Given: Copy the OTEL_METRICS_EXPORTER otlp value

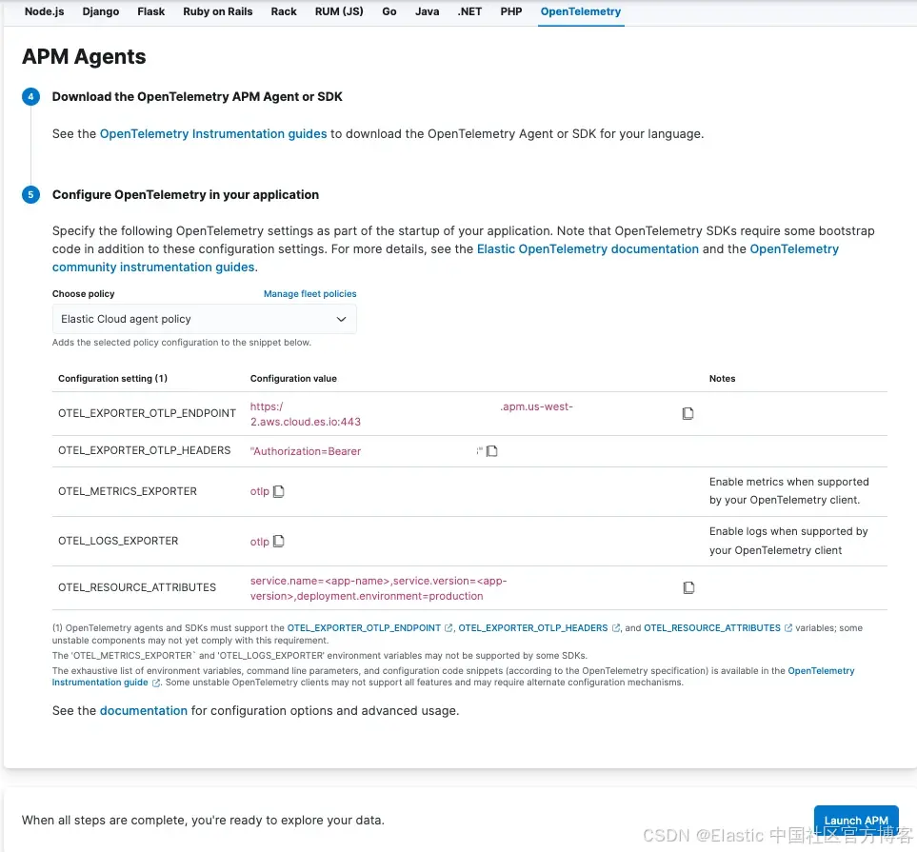Looking at the screenshot, I should pos(279,491).
